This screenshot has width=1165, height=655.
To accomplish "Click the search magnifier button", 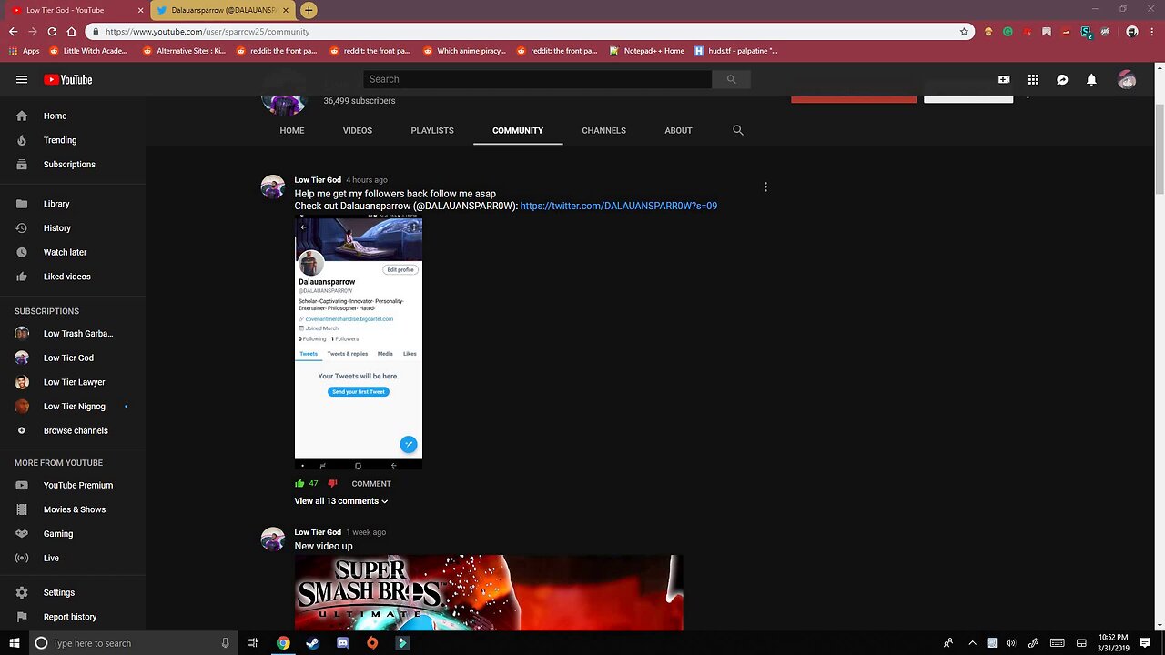I will point(731,79).
